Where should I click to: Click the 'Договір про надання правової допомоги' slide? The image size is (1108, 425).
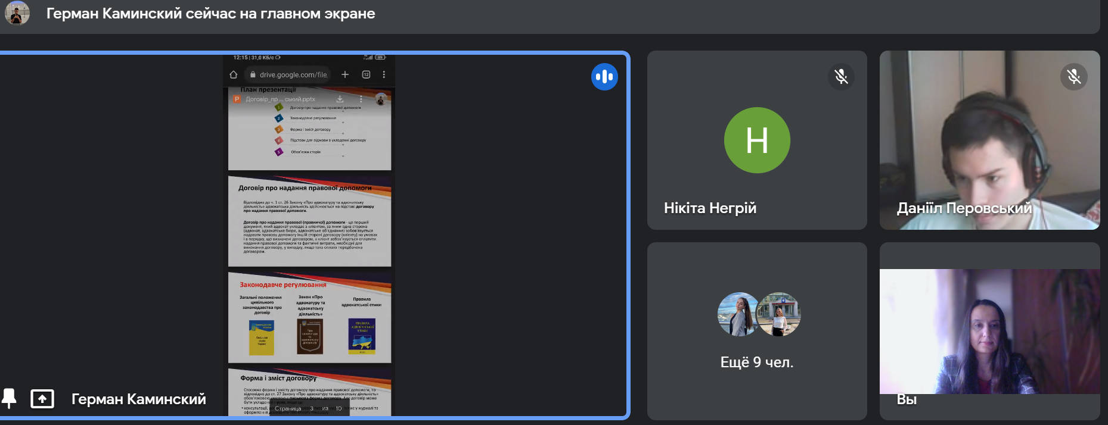[309, 221]
